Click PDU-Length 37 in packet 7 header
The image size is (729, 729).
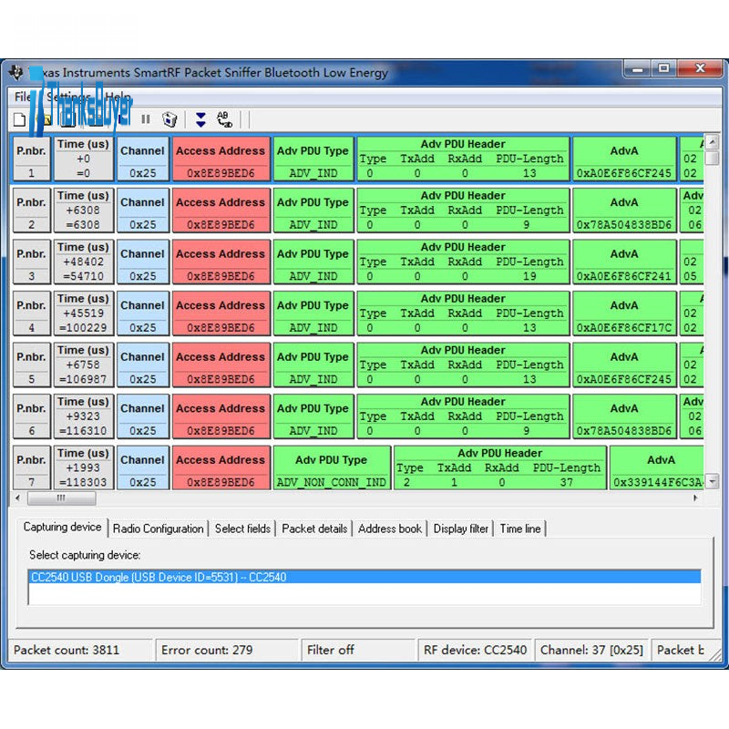(x=566, y=483)
